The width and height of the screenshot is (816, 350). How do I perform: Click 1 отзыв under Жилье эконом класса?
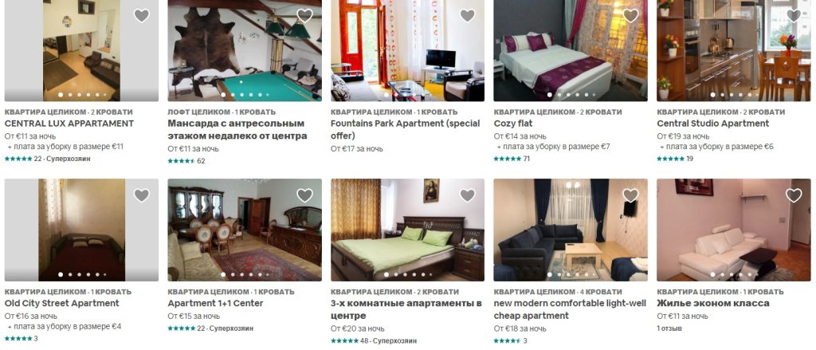pos(669,328)
